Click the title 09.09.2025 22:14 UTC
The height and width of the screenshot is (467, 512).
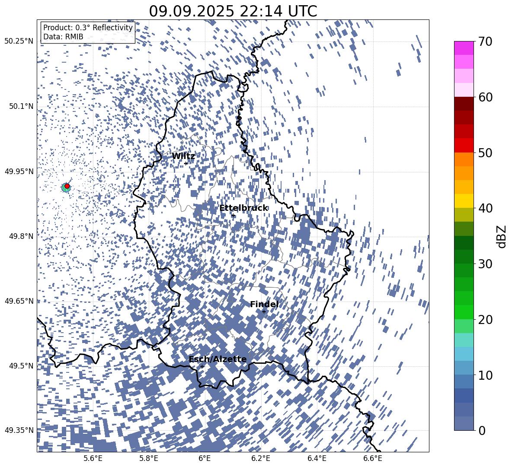[x=233, y=11]
